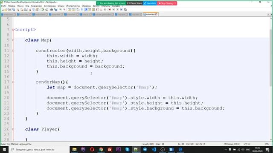Click the Annotate button
Viewport: 273px width, 153px height.
pyautogui.click(x=150, y=3)
